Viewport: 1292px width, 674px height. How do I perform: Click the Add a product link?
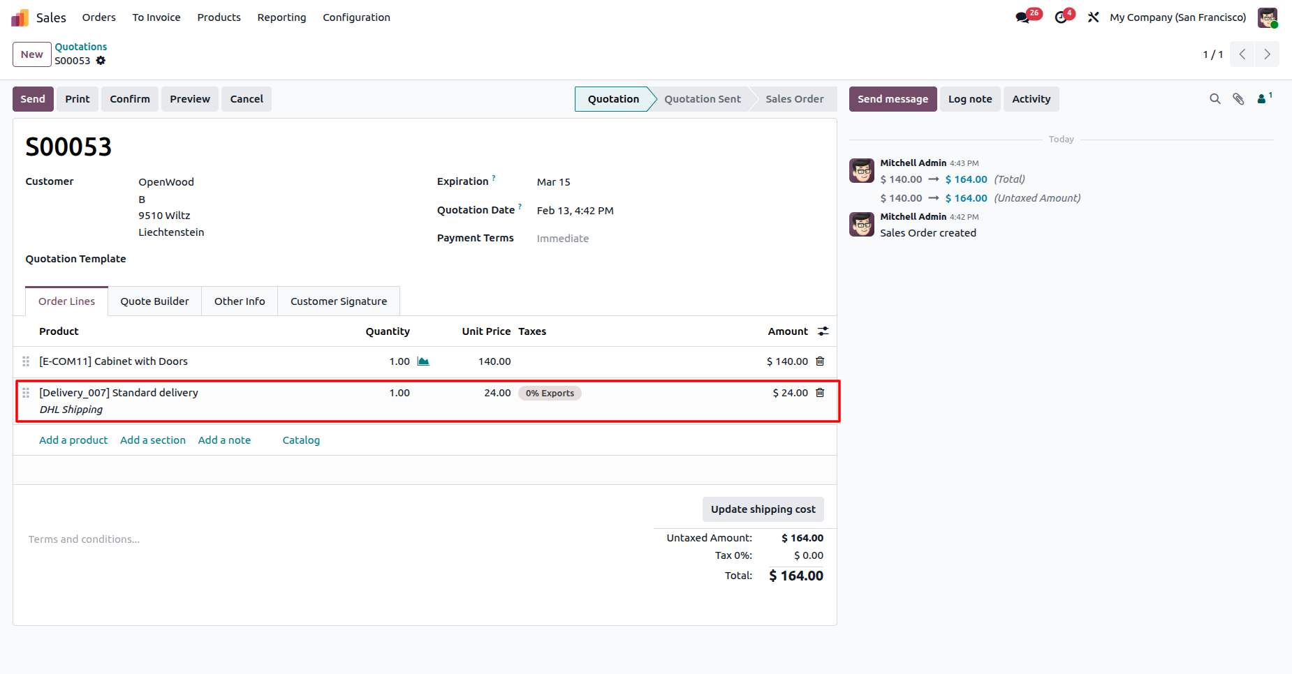click(x=73, y=440)
